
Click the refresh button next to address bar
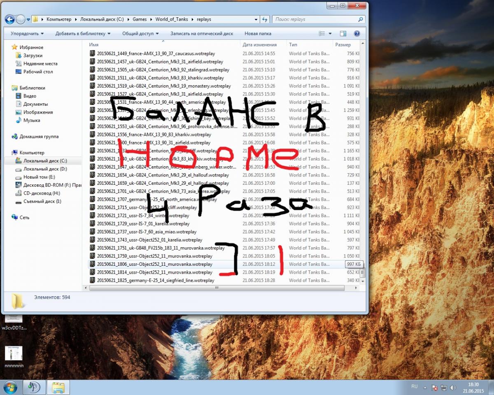[x=265, y=19]
